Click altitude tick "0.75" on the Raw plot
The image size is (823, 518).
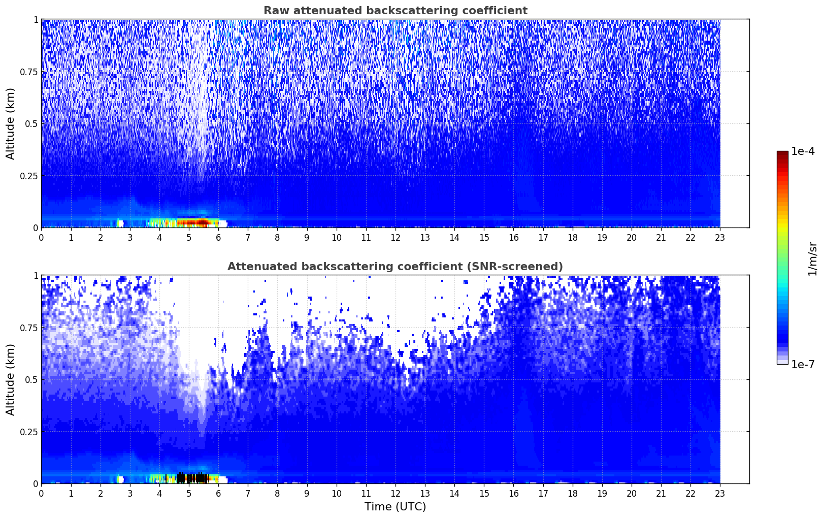pos(29,72)
